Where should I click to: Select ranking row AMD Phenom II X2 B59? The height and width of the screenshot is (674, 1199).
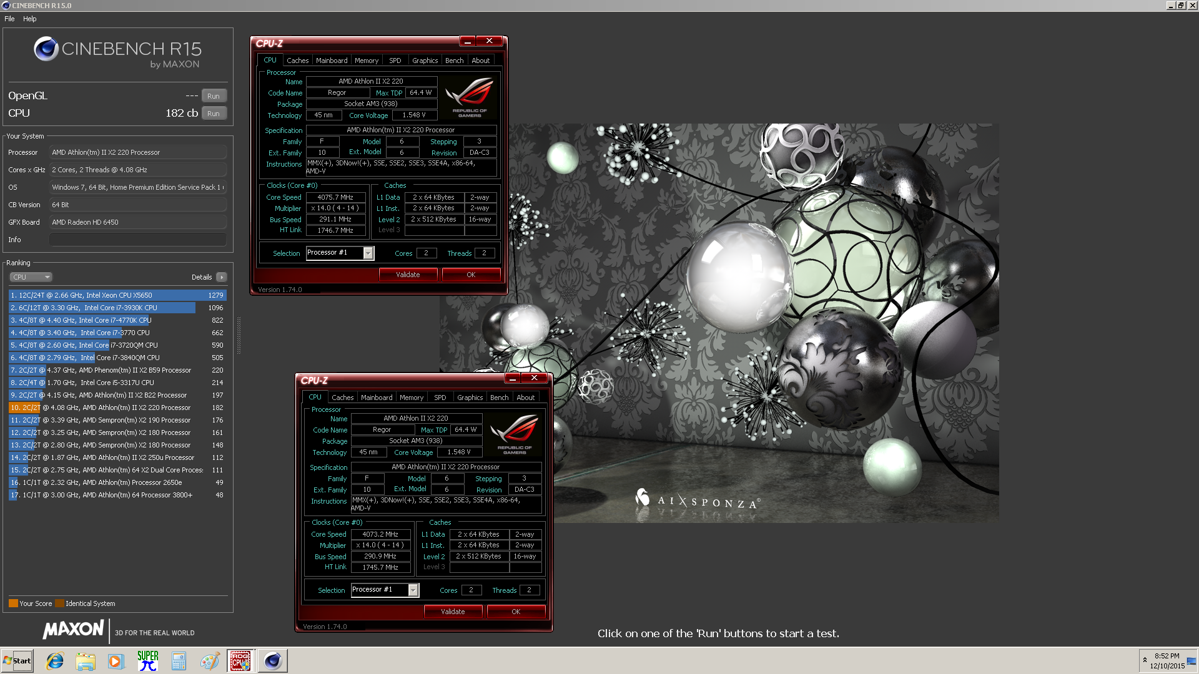pos(117,370)
